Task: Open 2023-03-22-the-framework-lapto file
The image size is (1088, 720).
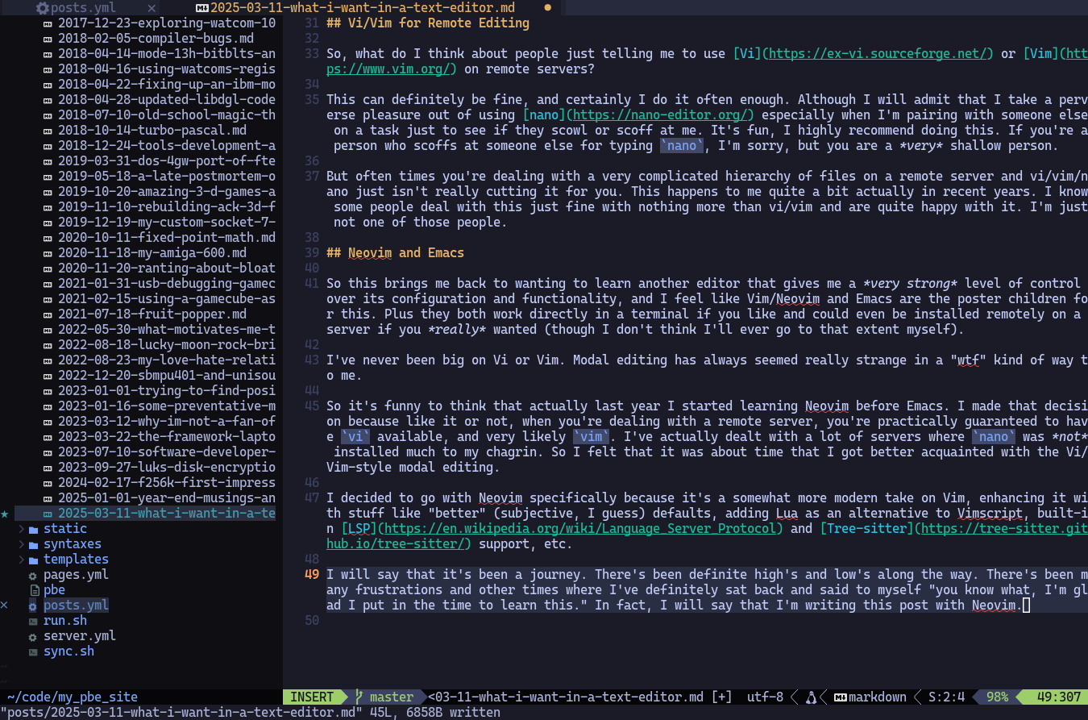Action: [167, 437]
